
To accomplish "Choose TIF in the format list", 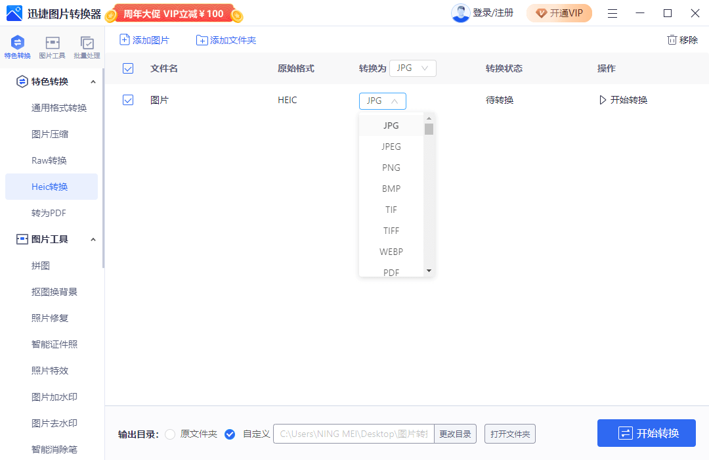I will point(391,210).
